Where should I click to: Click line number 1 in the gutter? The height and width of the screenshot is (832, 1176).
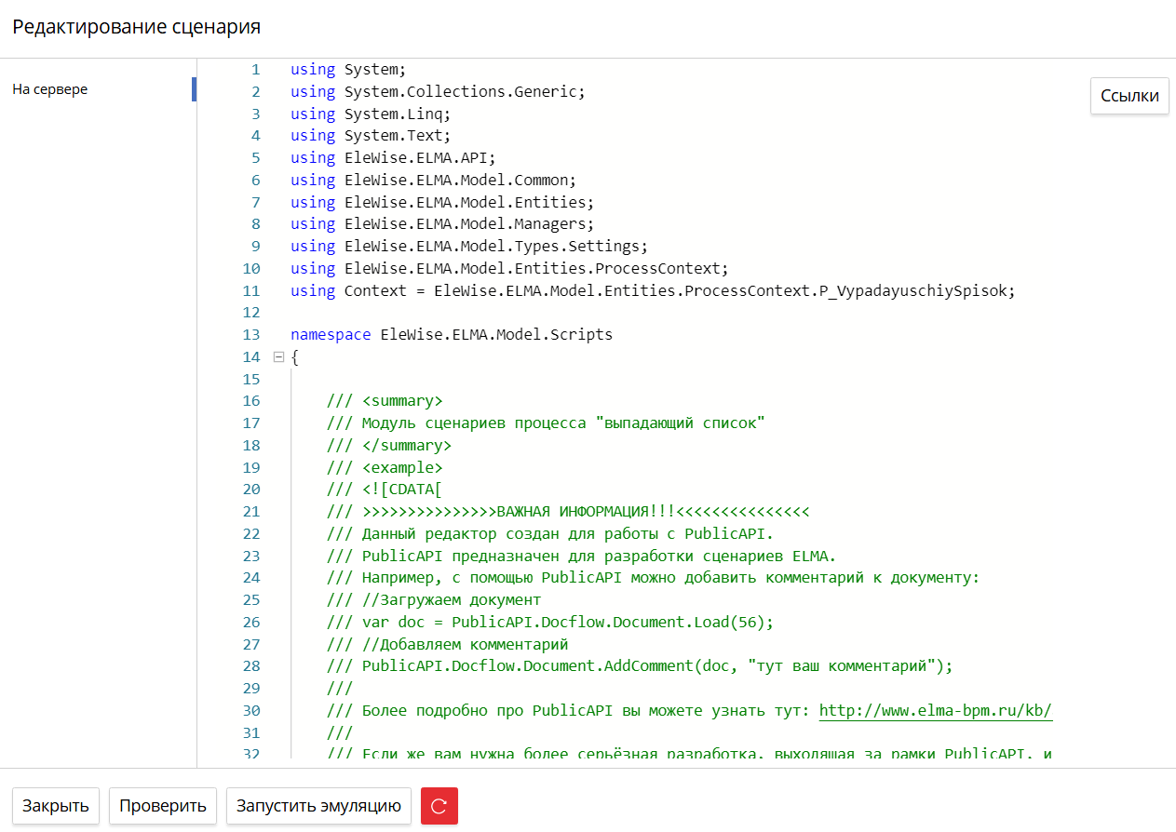coord(256,69)
